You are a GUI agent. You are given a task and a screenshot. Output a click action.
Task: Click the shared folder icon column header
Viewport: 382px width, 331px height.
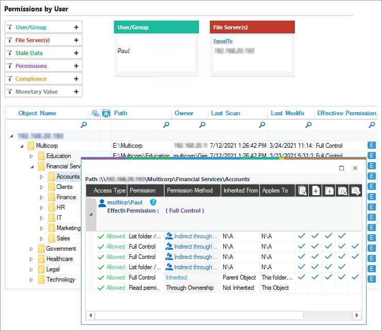tap(106, 113)
